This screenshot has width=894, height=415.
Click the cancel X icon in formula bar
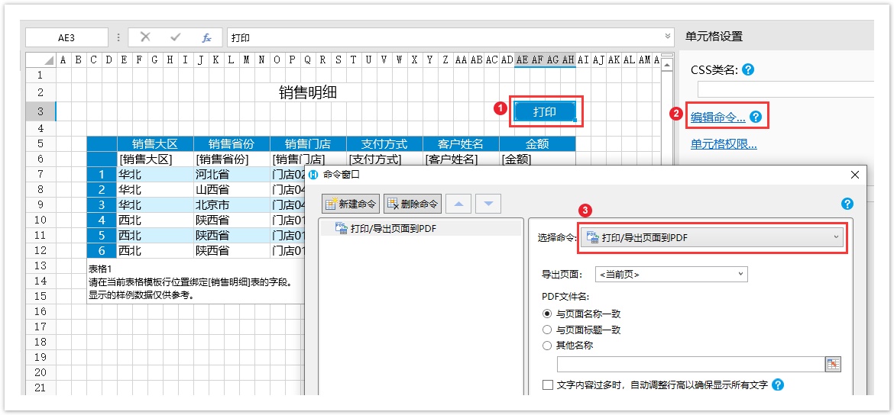[x=145, y=37]
